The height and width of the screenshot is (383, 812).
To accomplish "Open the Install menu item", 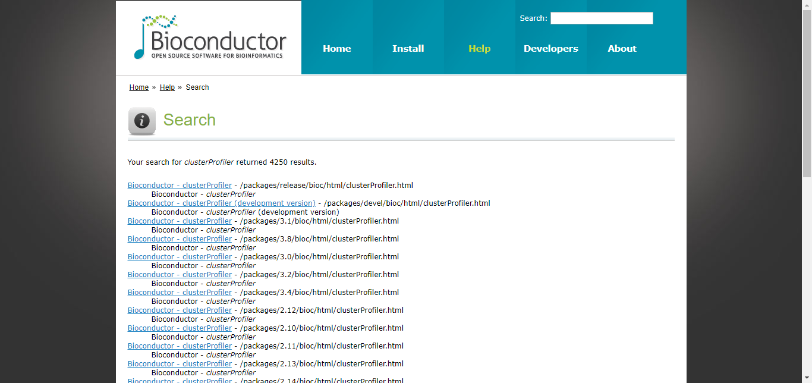I will click(x=408, y=49).
